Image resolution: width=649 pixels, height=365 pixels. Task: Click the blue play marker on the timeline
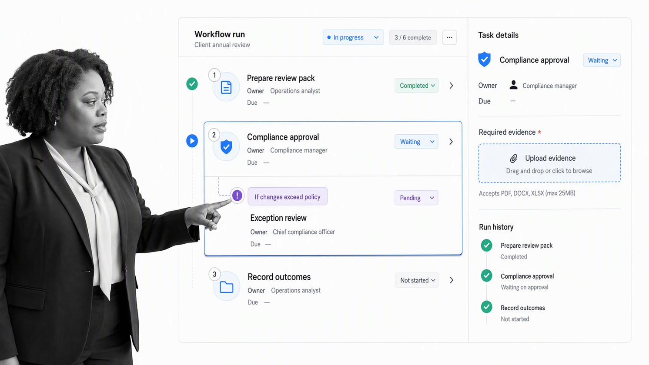coord(192,141)
